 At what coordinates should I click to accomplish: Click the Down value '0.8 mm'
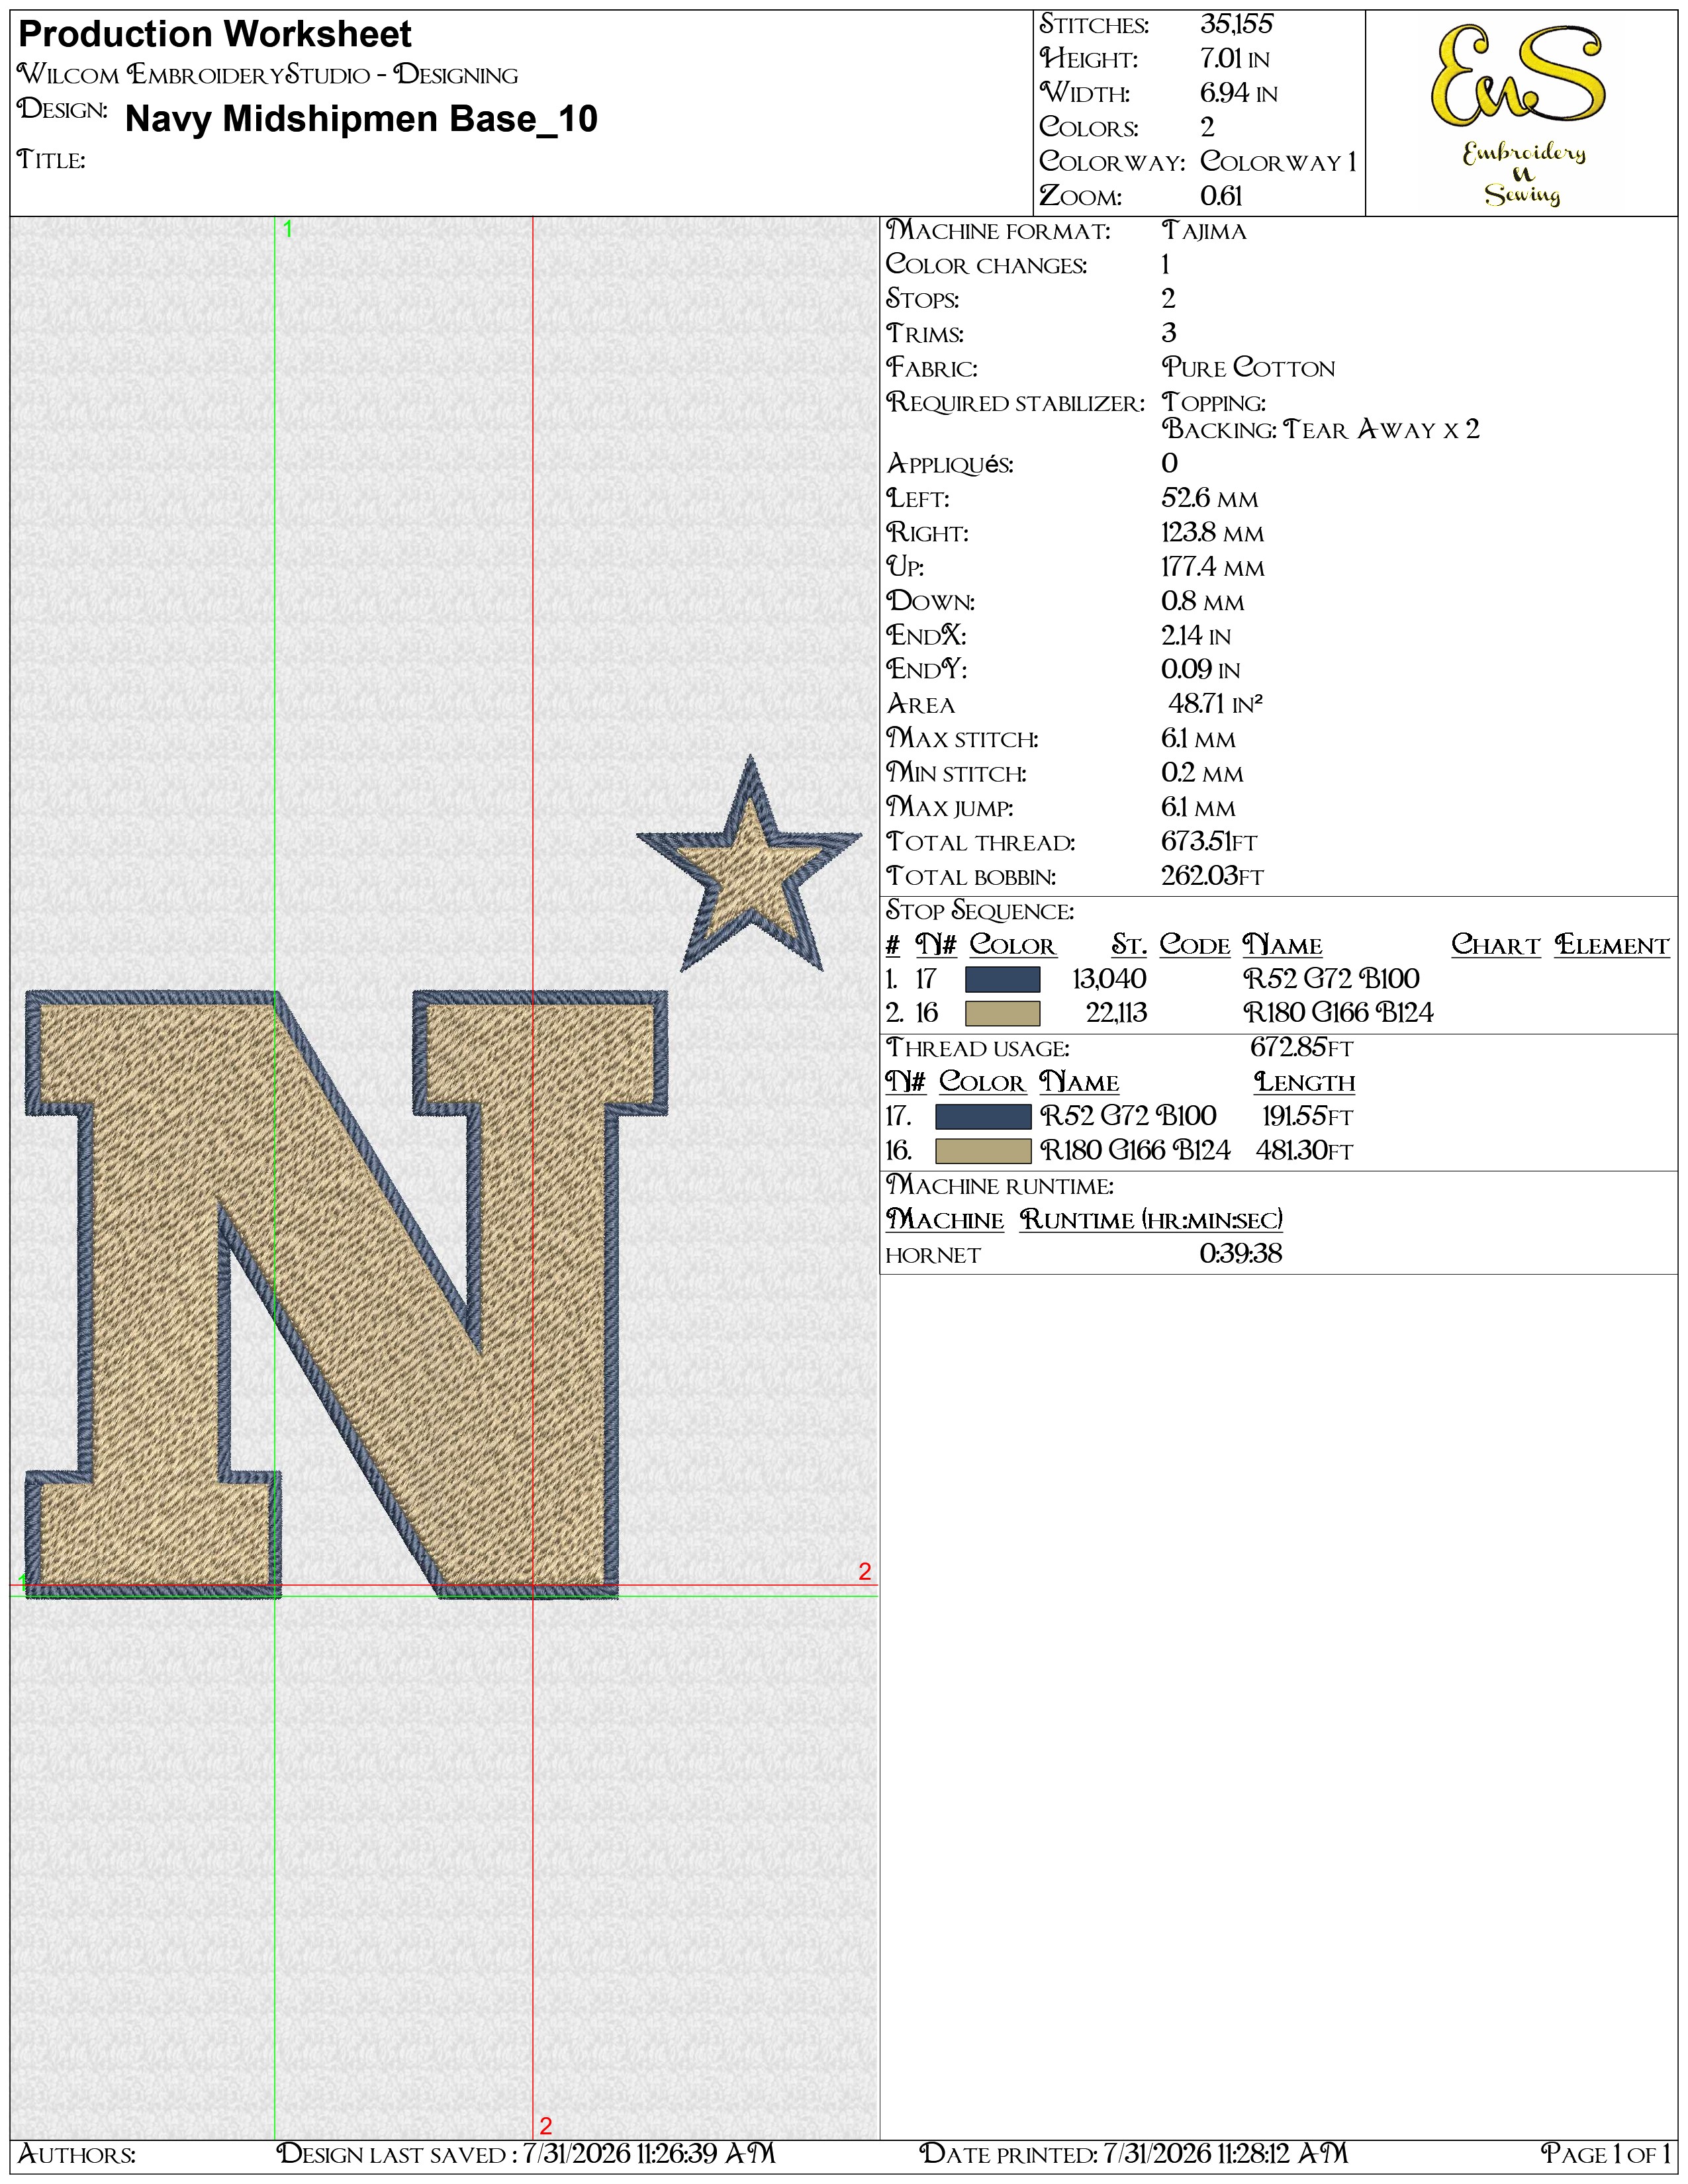[x=1203, y=601]
